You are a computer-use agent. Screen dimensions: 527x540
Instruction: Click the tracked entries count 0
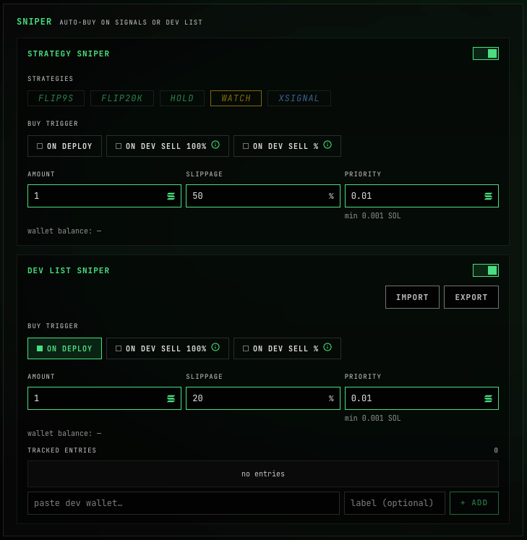pyautogui.click(x=496, y=450)
